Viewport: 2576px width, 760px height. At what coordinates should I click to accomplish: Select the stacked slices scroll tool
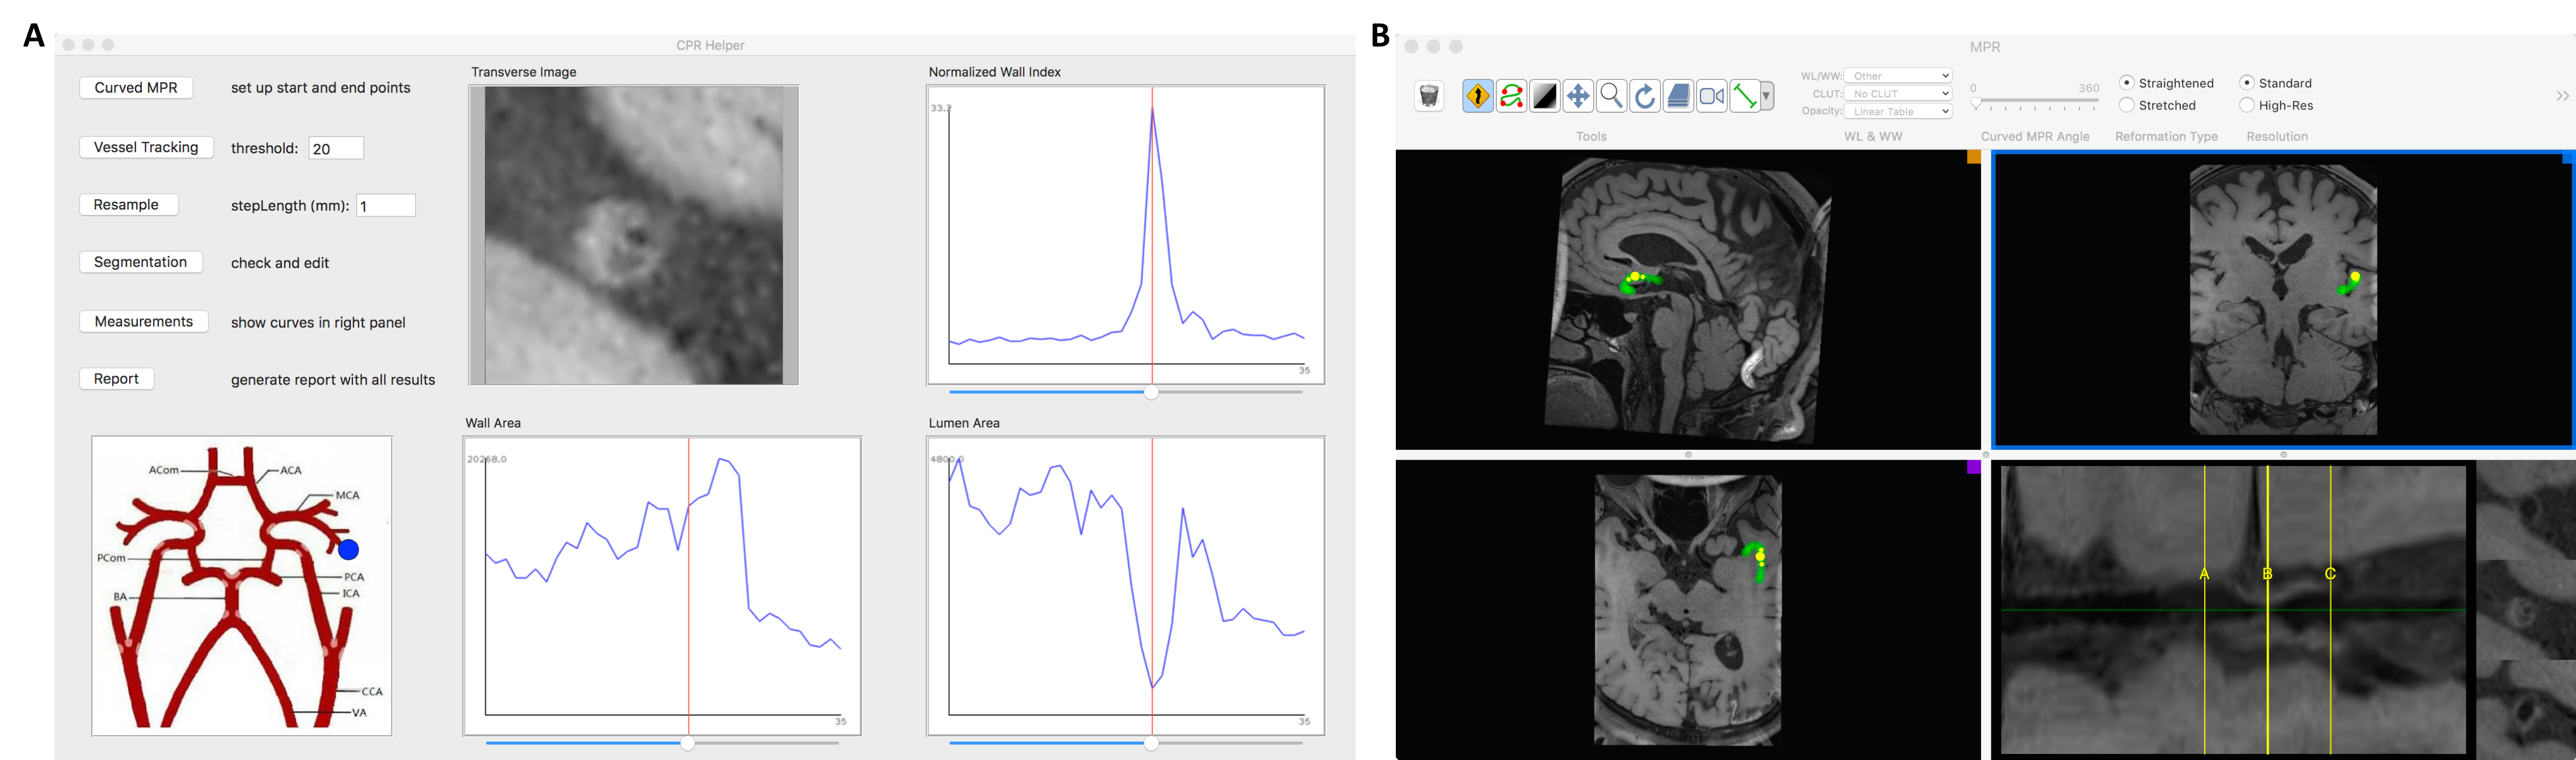tap(1678, 96)
